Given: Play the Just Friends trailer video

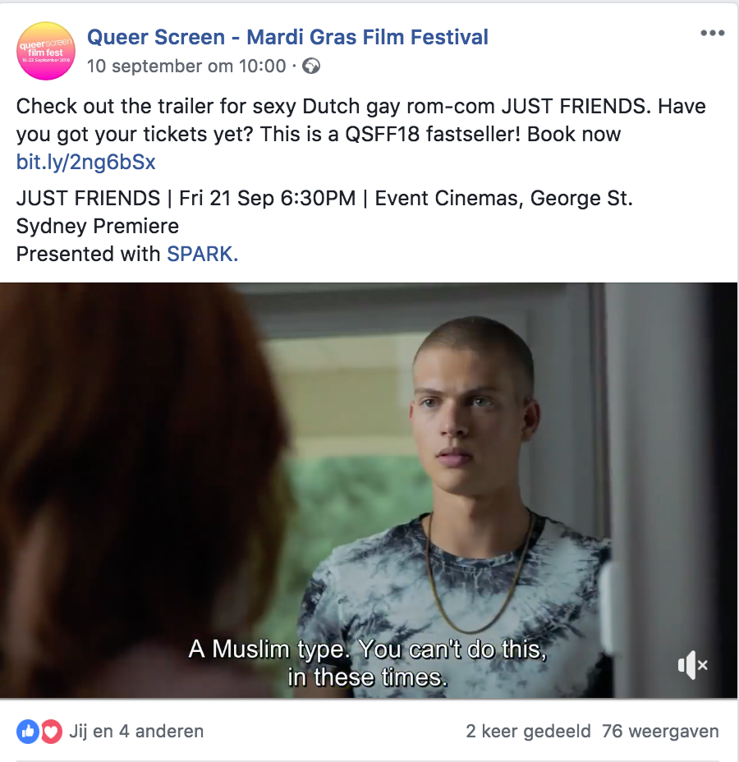Looking at the screenshot, I should pyautogui.click(x=369, y=490).
